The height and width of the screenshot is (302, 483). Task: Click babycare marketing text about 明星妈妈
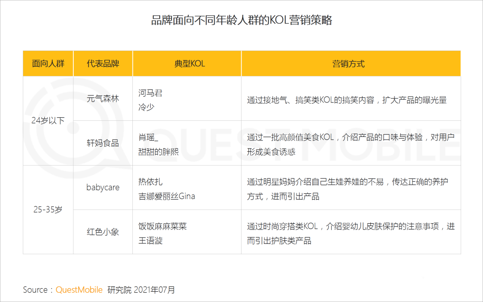[x=347, y=189]
